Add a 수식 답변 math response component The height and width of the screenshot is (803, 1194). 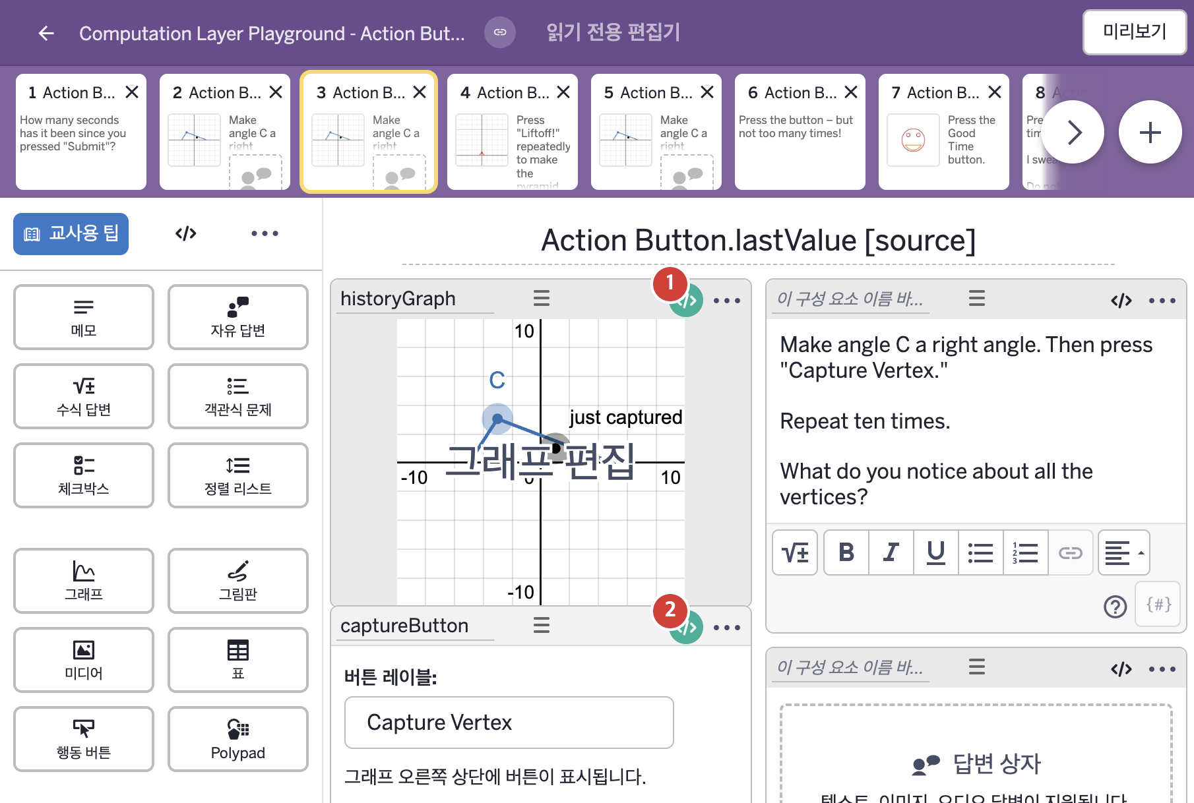[84, 396]
